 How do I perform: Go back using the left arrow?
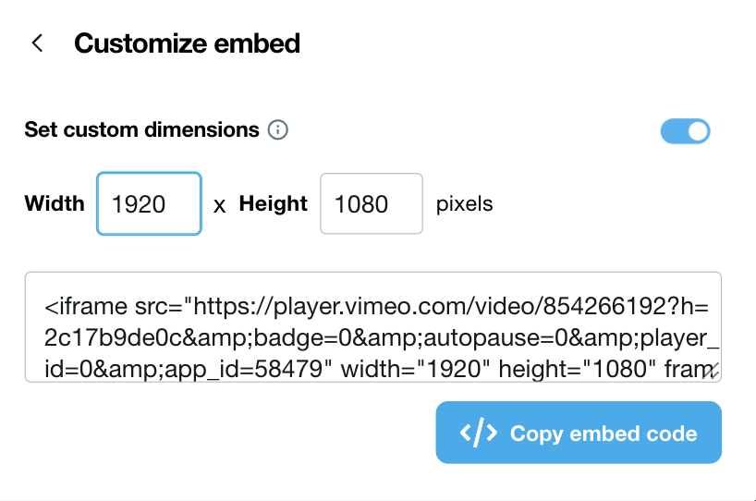pyautogui.click(x=37, y=43)
